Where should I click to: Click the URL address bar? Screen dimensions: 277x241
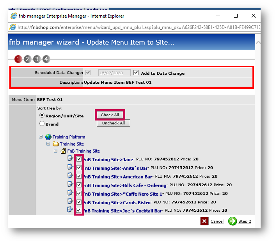pos(138,27)
